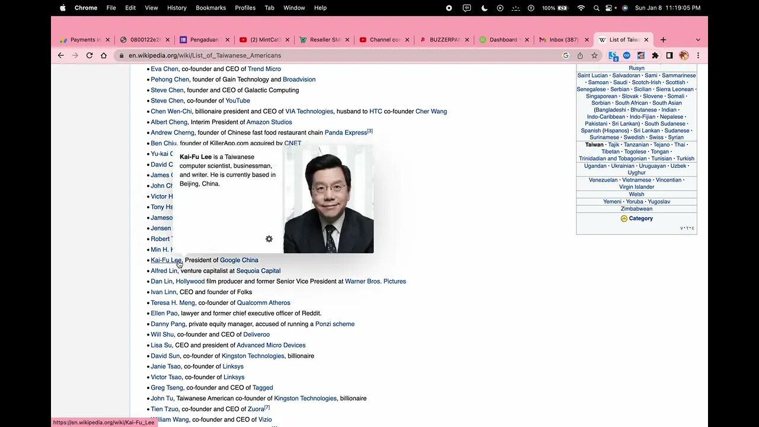Open the Warner Bros. Pictures link

click(375, 282)
